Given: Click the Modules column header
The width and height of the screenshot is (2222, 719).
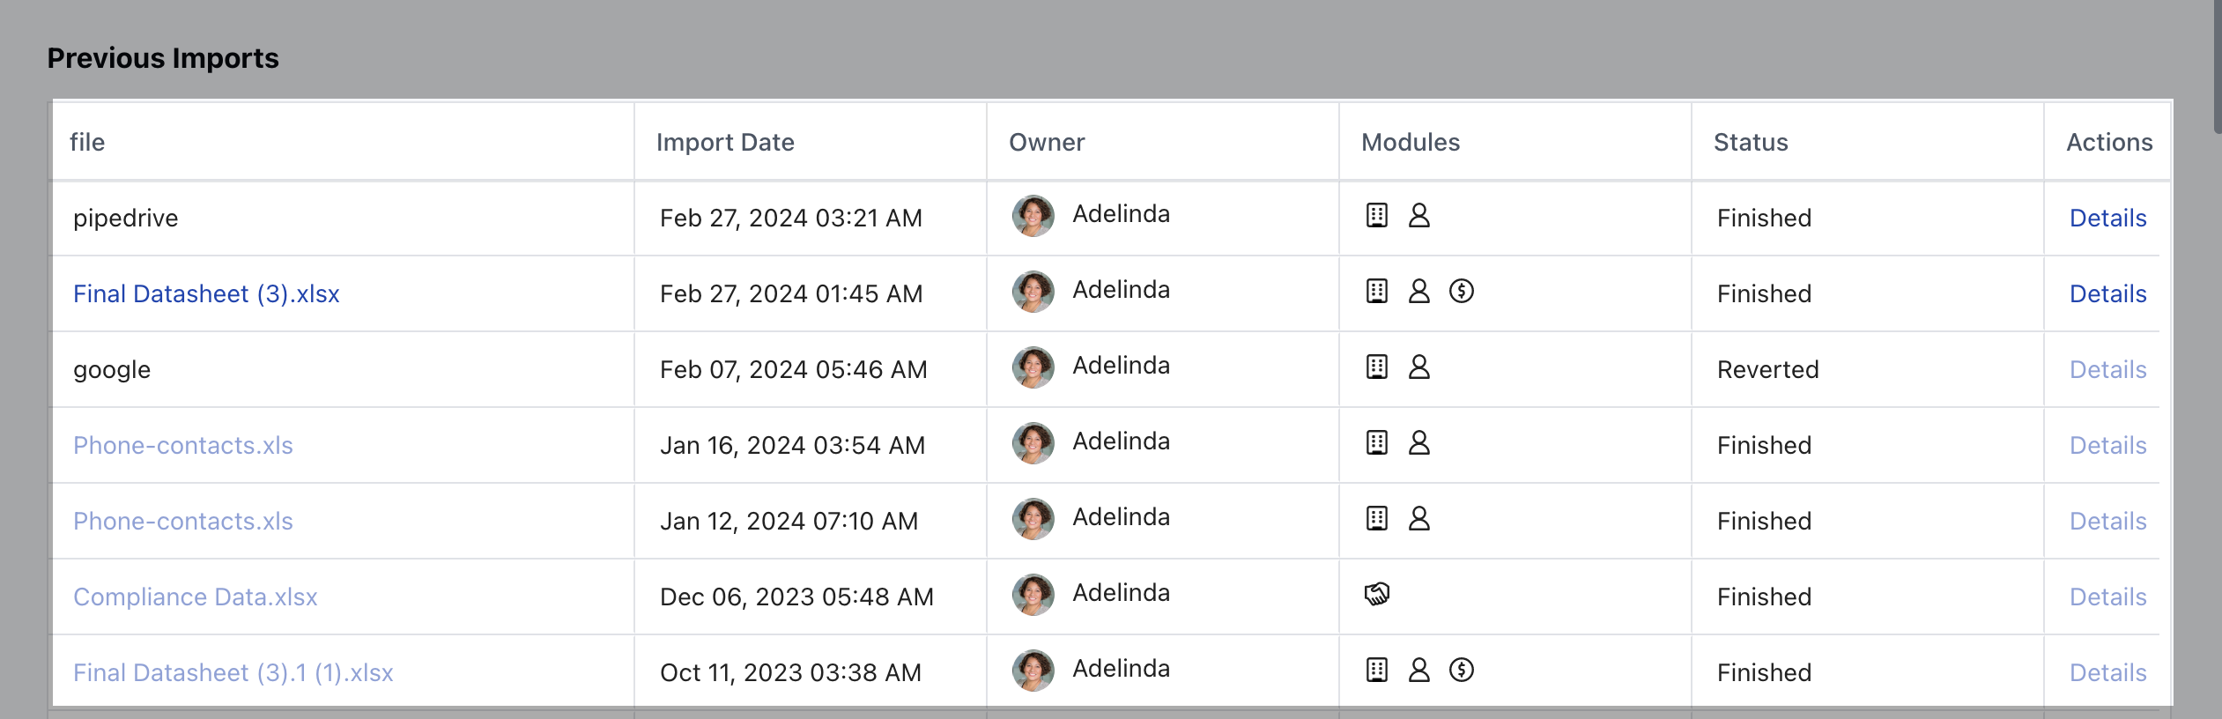Looking at the screenshot, I should (x=1411, y=142).
